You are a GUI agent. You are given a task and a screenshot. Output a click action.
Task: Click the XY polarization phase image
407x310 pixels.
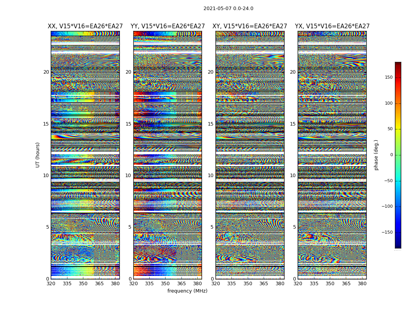click(x=250, y=155)
